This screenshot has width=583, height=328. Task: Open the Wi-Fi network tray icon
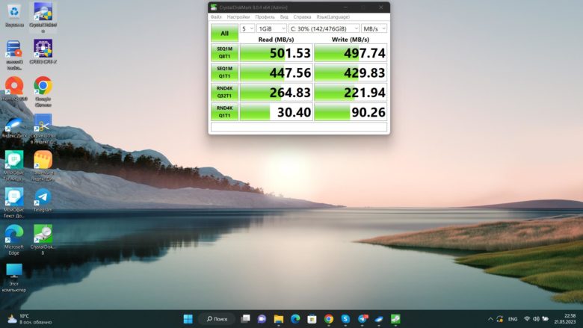point(527,319)
